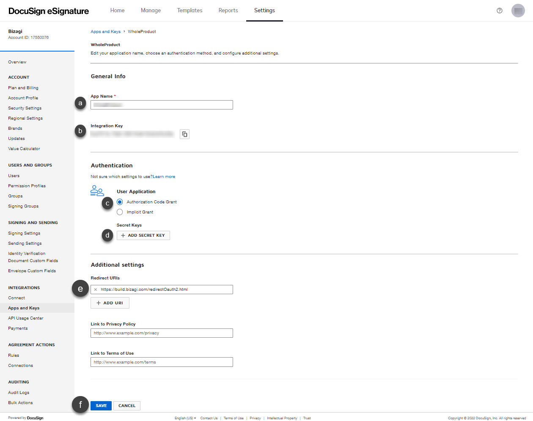This screenshot has height=421, width=533.
Task: Focus the Link to Privacy Policy field
Action: point(162,333)
